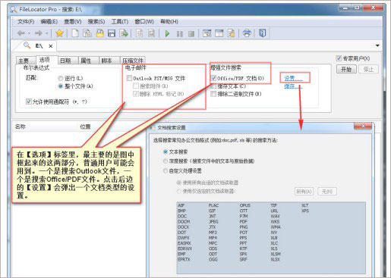Screen dimensions: 391x278
Task: Open the 缓存... link
Action: tap(293, 86)
